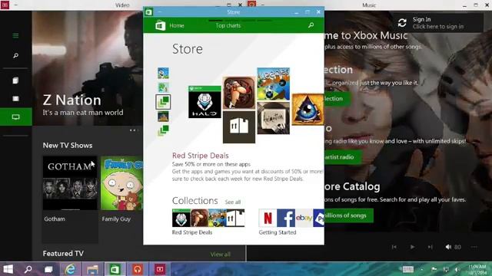492x276 pixels.
Task: Switch to Store app in taskbar
Action: 115,269
